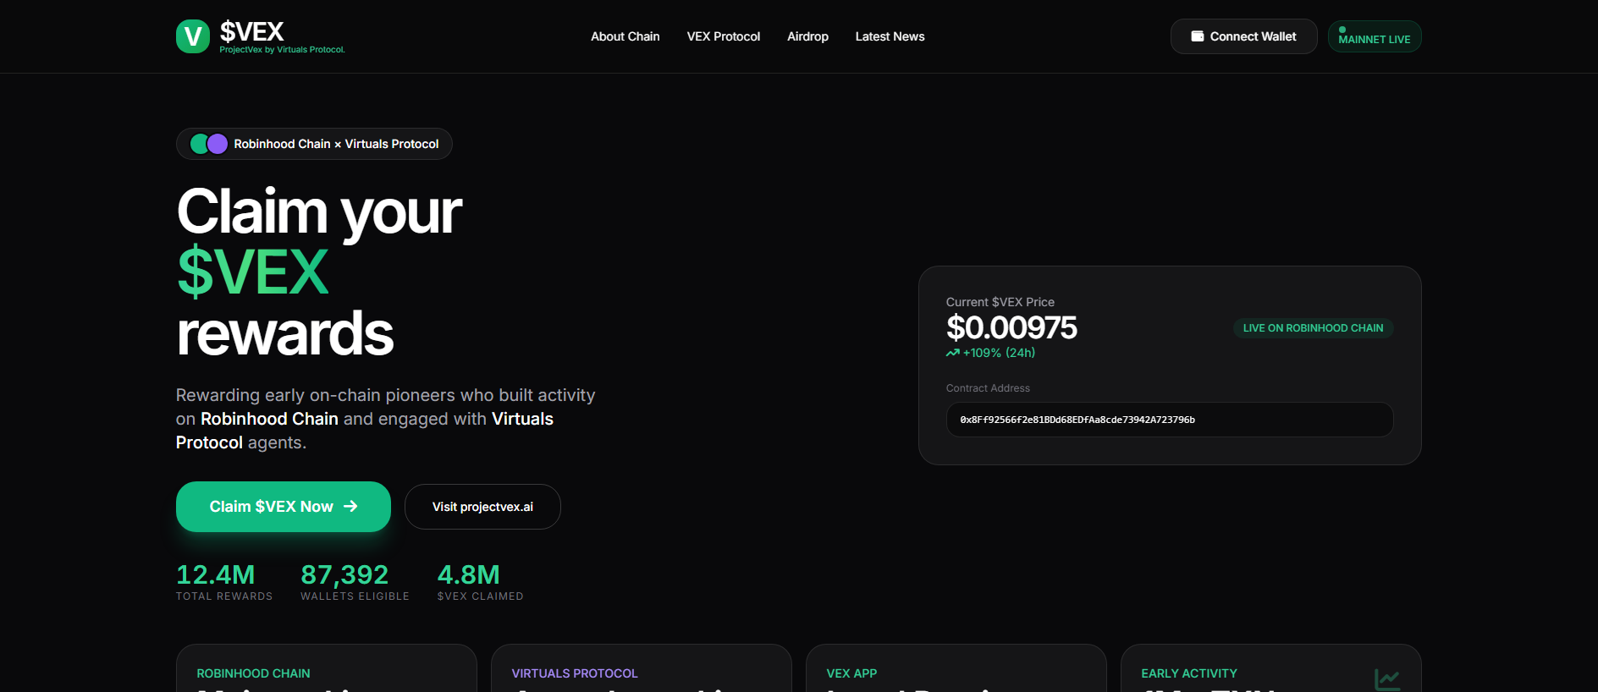Click the Contract Address label
The image size is (1598, 692).
tap(988, 388)
